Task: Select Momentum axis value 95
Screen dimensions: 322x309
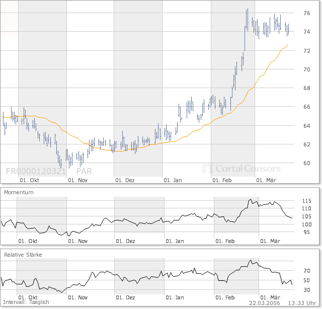Action: click(x=306, y=232)
